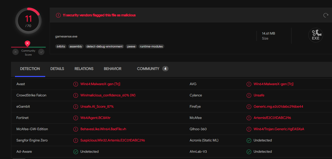Viewport: 332px width, 159px height.
Task: Click the 11/70 detection score gauge
Action: tap(28, 21)
